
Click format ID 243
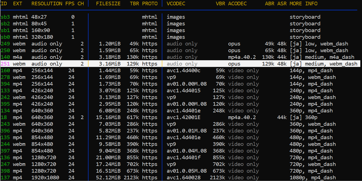(x=5, y=124)
